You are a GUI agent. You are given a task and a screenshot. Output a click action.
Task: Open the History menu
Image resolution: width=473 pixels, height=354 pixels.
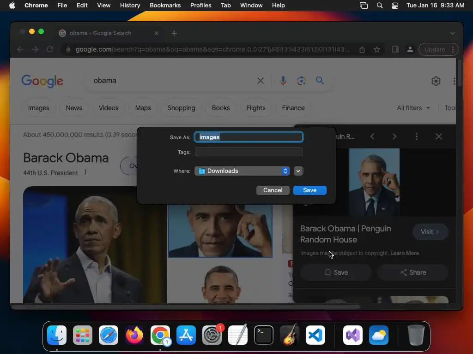[x=130, y=5]
